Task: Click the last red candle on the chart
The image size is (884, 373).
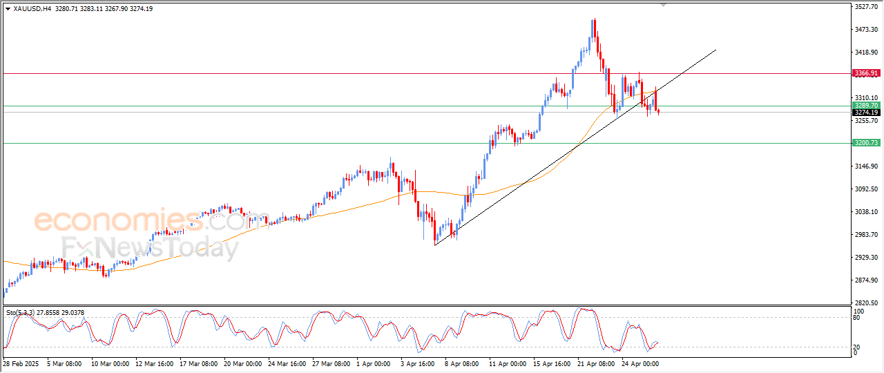Action: [658, 111]
